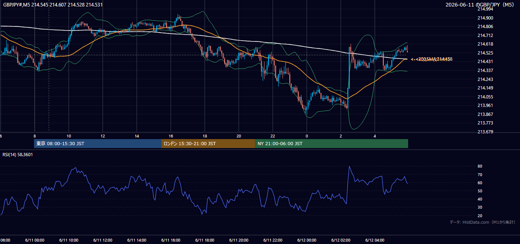Click price axis label 214.431

point(485,61)
